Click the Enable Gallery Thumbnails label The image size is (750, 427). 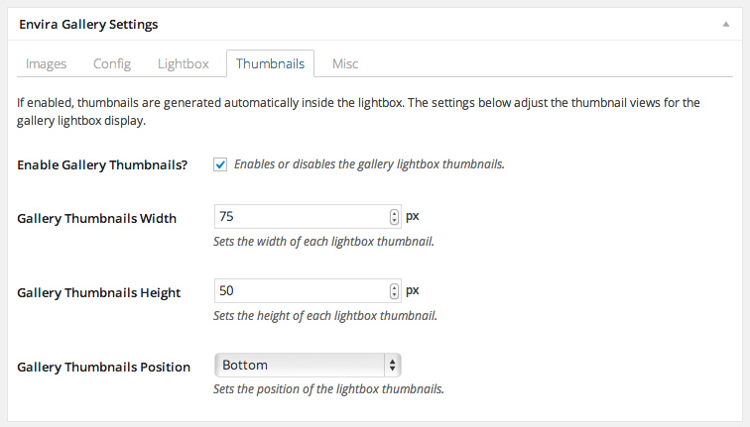point(102,165)
